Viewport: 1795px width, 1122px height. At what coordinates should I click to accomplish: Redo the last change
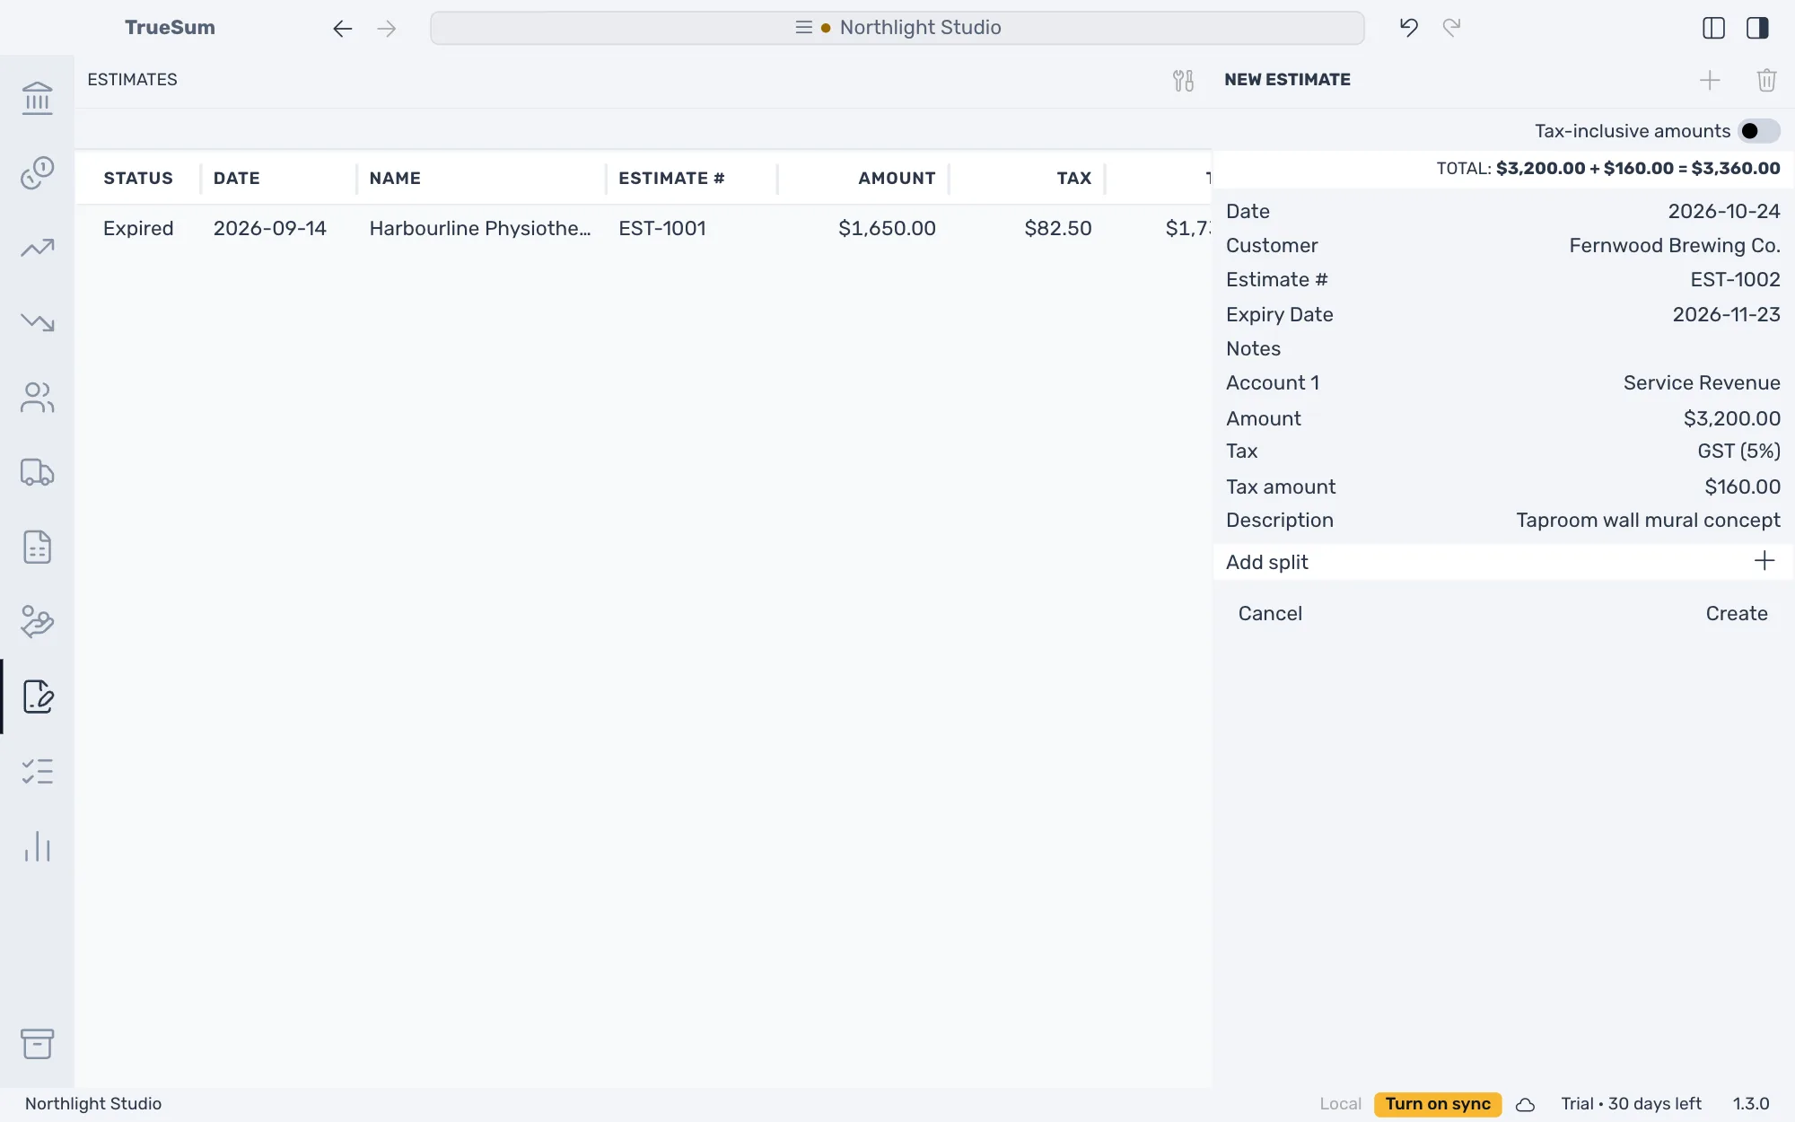click(1452, 28)
